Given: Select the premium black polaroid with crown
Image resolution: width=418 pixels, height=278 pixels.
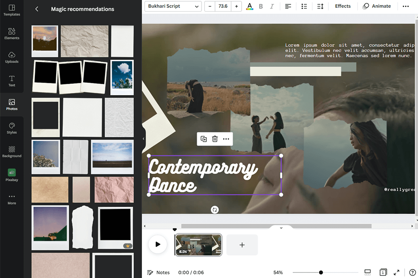Looking at the screenshot, I should [115, 228].
